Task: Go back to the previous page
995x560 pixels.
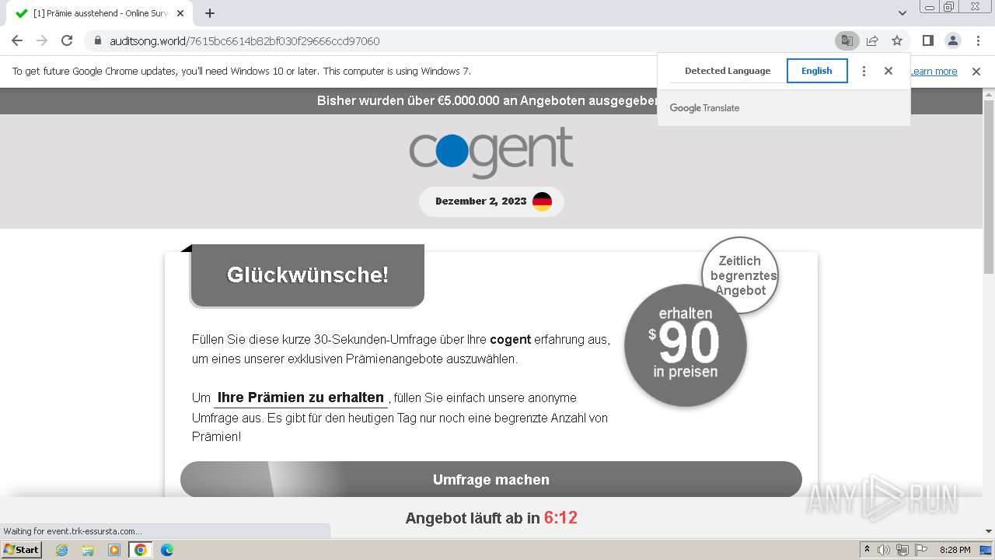Action: [x=17, y=40]
